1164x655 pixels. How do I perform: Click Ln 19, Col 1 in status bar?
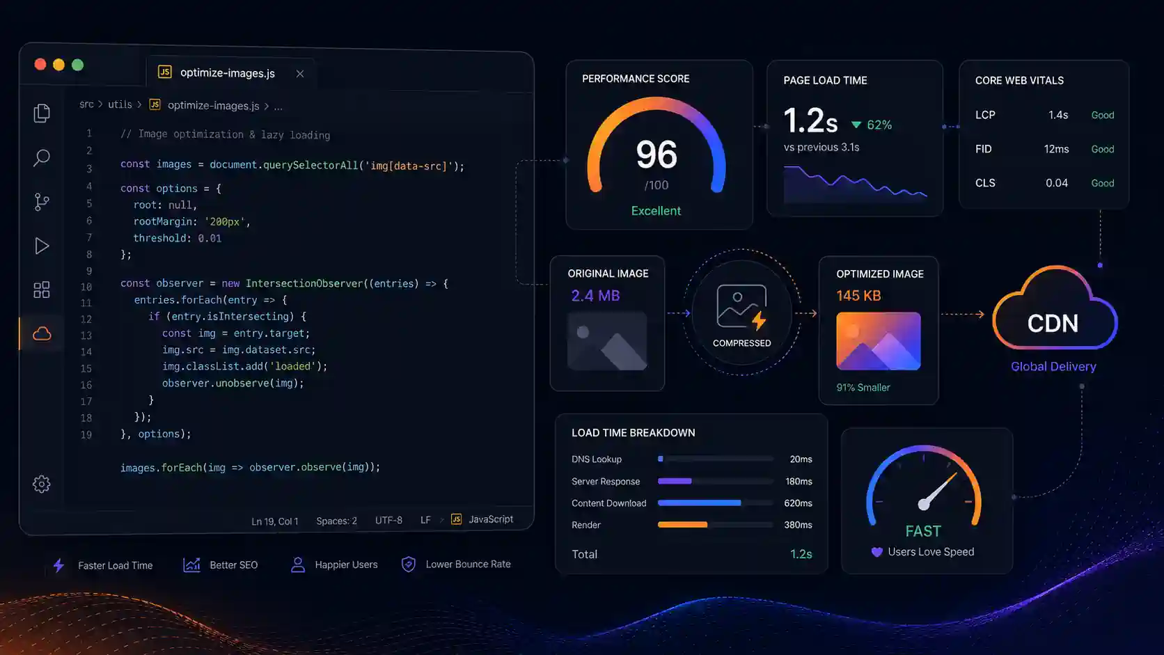tap(275, 521)
